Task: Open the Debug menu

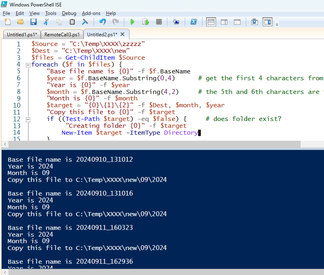Action: click(69, 13)
